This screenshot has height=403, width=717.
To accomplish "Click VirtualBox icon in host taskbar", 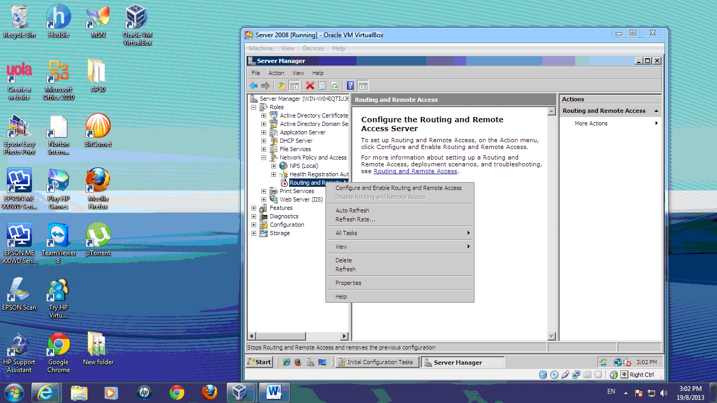I will coord(241,393).
